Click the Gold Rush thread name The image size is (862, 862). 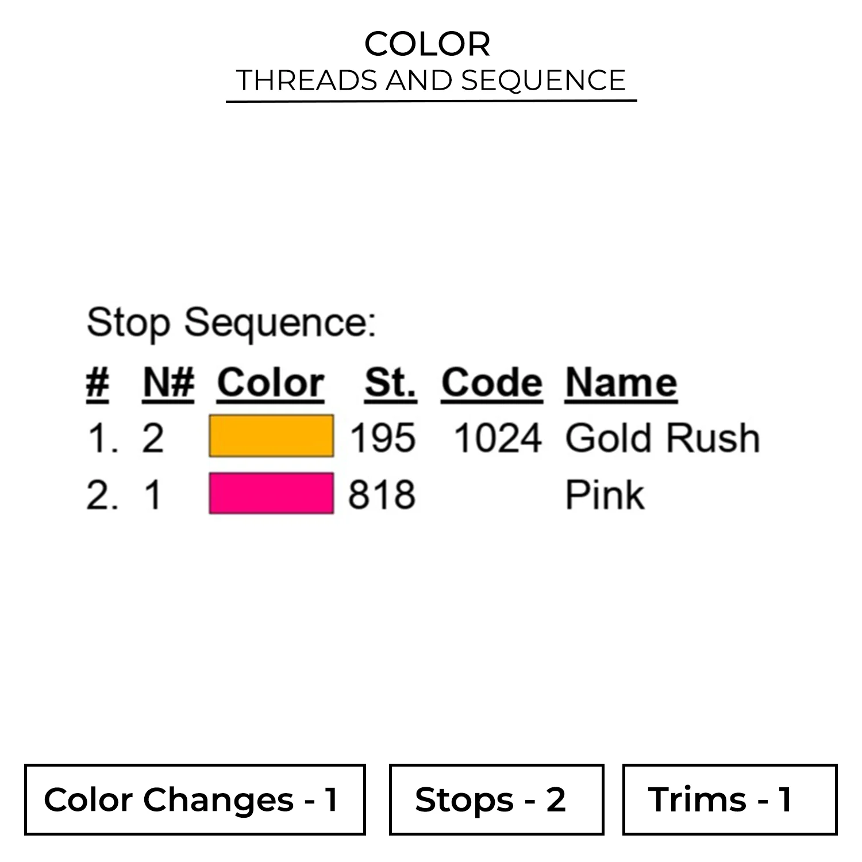pos(662,438)
